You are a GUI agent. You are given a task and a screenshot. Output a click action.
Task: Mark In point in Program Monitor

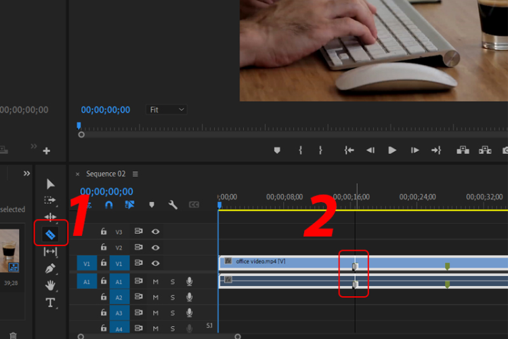[301, 151]
